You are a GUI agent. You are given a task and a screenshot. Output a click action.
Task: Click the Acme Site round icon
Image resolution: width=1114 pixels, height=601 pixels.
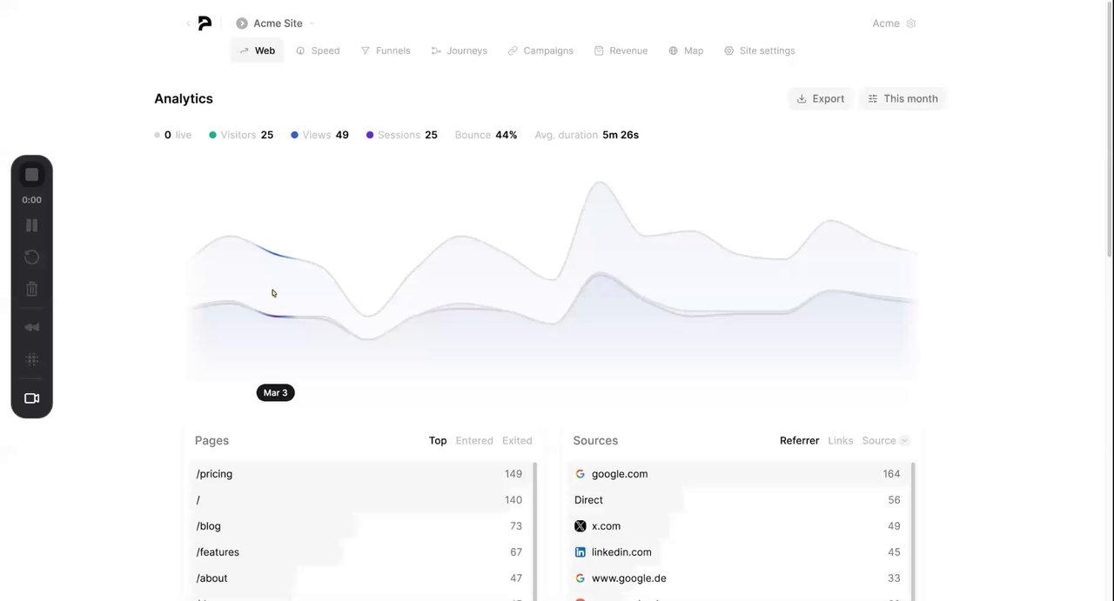(x=242, y=23)
